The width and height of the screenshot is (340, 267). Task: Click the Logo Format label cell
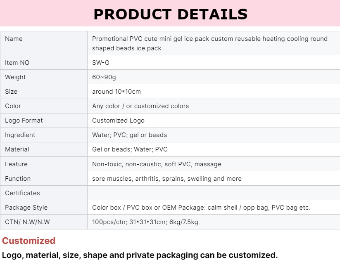(24, 121)
